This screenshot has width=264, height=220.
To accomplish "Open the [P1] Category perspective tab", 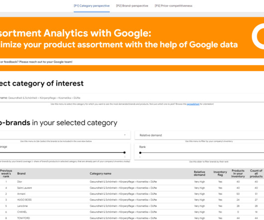I will point(92,6).
